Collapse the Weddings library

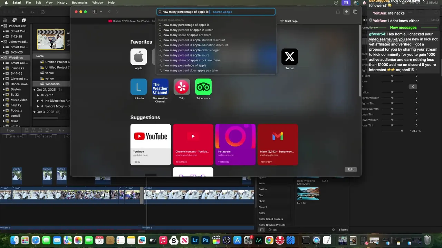click(2, 58)
